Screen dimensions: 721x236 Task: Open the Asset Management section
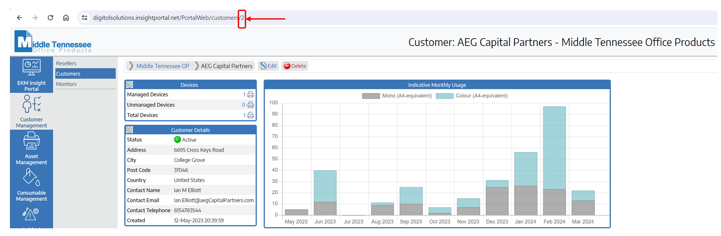[31, 148]
